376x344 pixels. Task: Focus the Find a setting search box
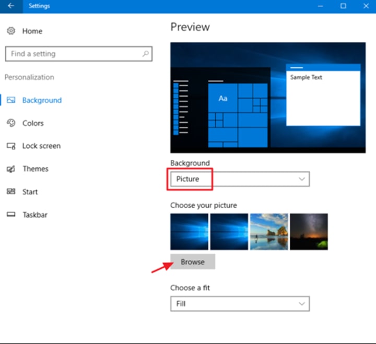coord(79,54)
